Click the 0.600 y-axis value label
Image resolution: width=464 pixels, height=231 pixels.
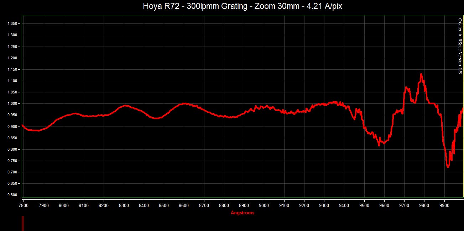(12, 195)
